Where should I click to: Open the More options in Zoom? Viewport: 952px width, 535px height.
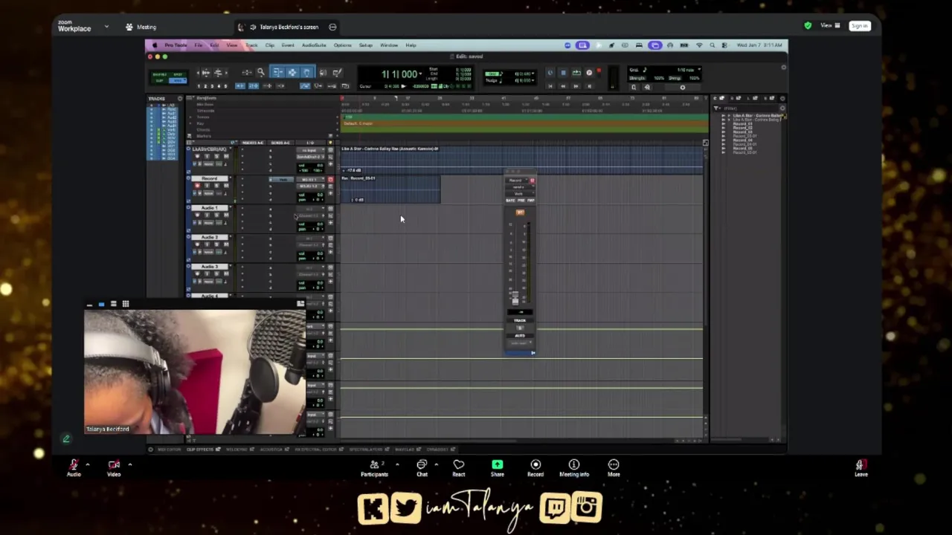pyautogui.click(x=614, y=468)
